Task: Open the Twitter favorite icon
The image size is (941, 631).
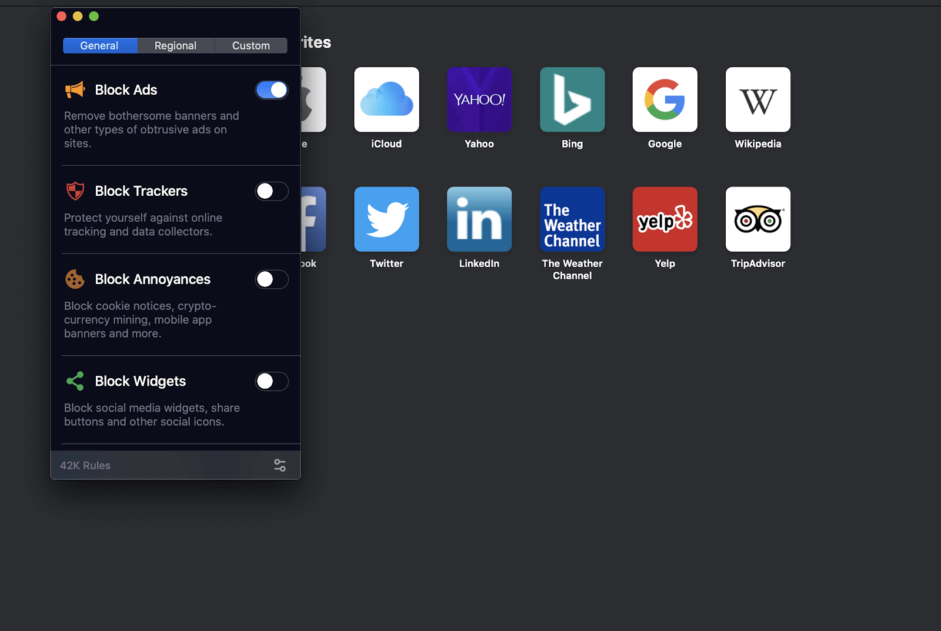Action: pyautogui.click(x=386, y=219)
